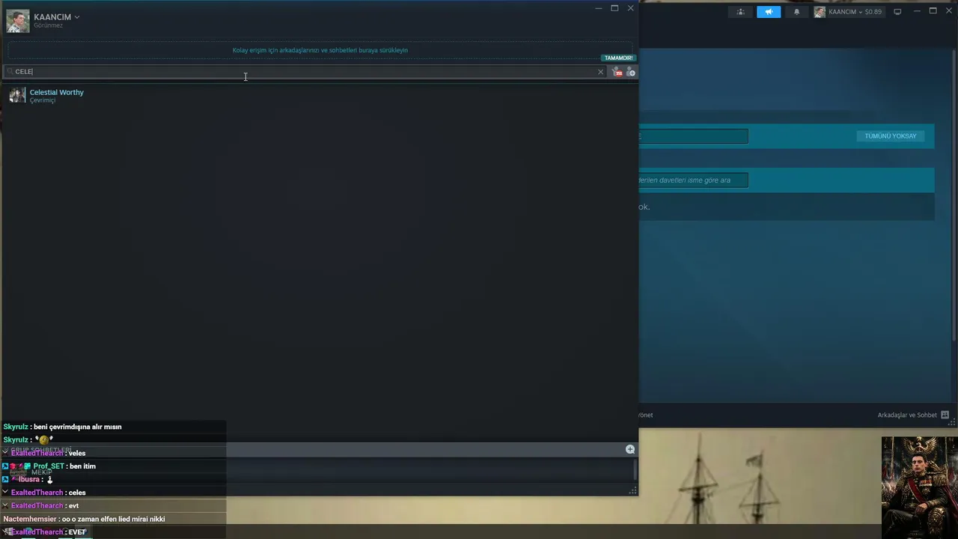Screen dimensions: 958x539
Task: Maximize the friends list window
Action: coord(614,8)
